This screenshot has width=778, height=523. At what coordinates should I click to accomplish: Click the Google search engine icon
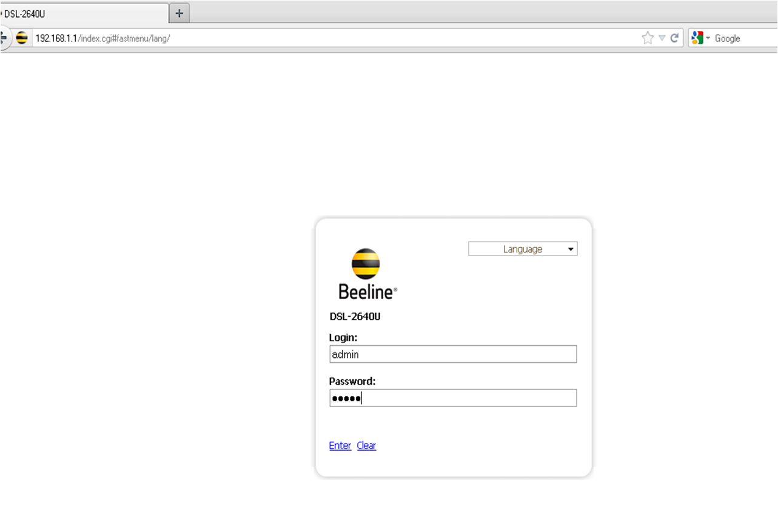(x=697, y=38)
